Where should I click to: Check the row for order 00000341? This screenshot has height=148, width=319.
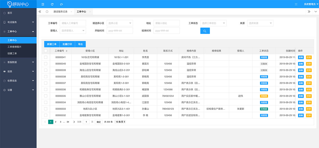[46, 57]
